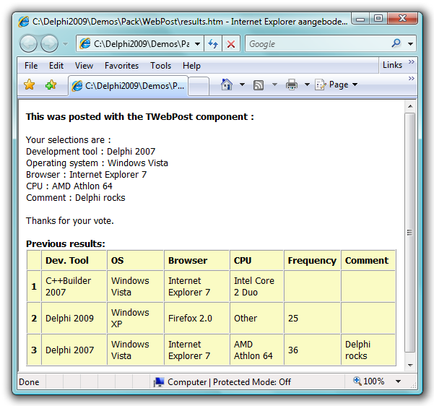Stop loading with the red X icon

[x=231, y=44]
